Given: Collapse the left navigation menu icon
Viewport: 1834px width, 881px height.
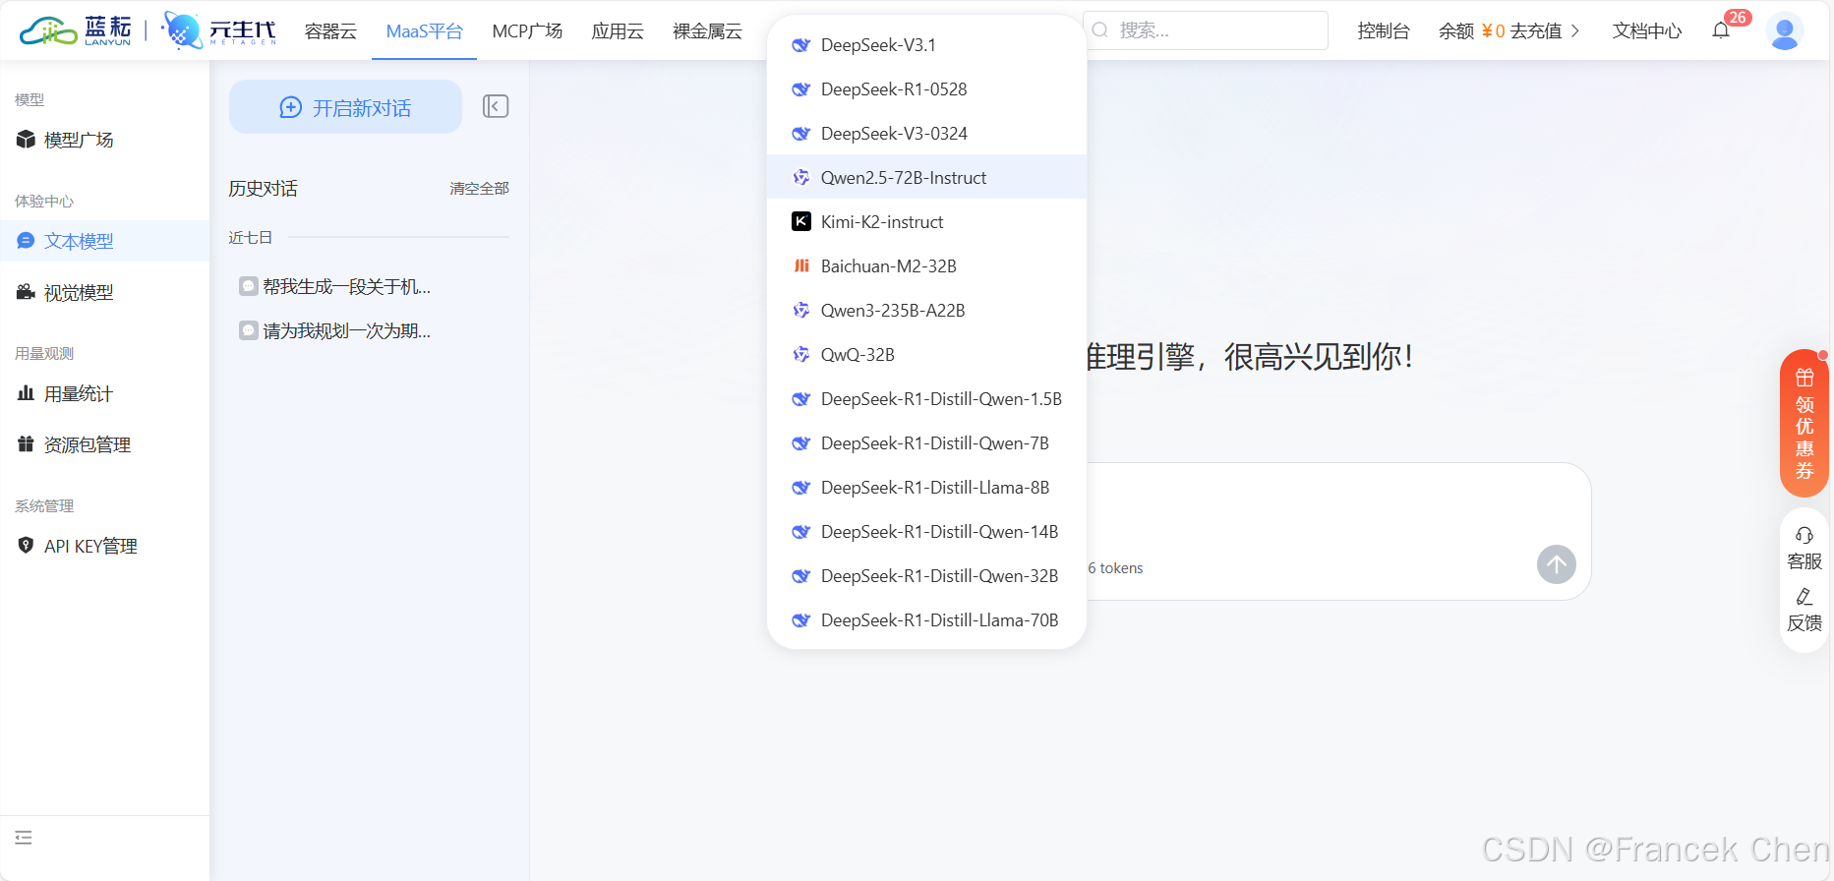Looking at the screenshot, I should (24, 838).
